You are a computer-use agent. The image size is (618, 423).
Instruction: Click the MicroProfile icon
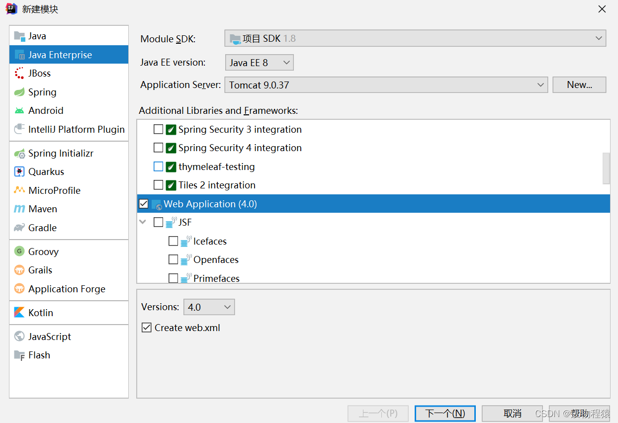[19, 190]
